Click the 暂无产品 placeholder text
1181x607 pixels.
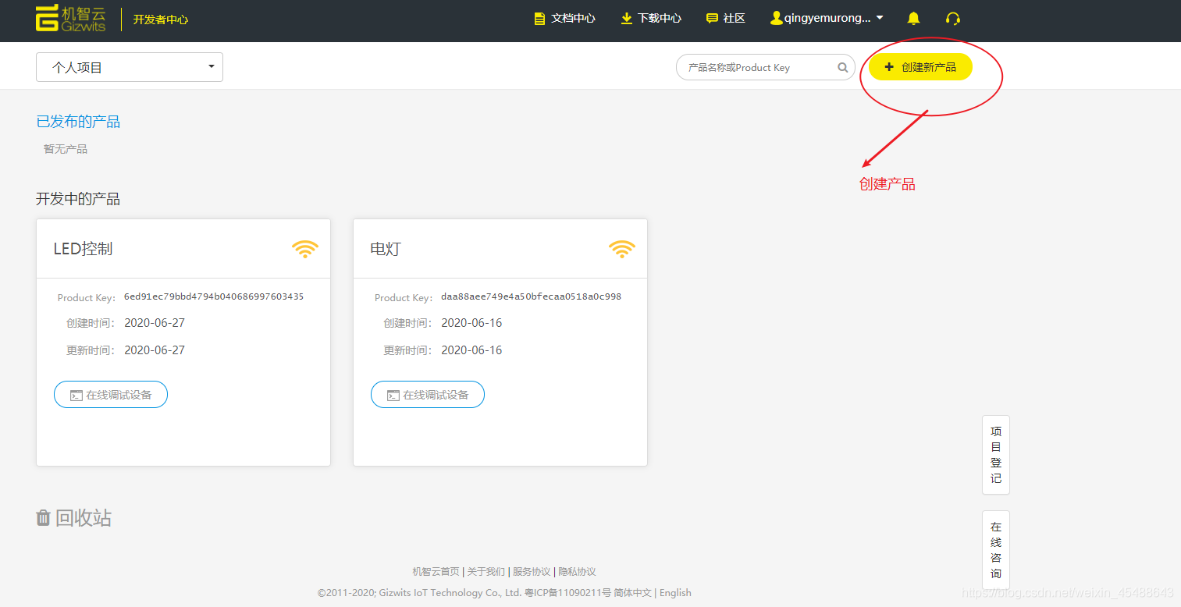[66, 149]
